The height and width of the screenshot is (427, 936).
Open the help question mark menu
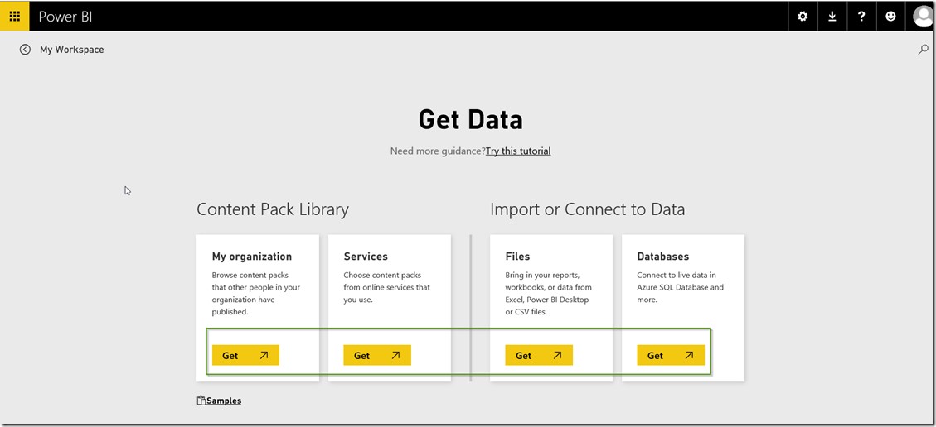point(861,16)
